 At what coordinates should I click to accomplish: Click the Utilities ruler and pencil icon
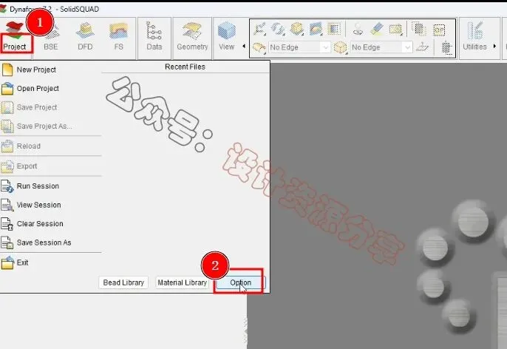(x=474, y=31)
